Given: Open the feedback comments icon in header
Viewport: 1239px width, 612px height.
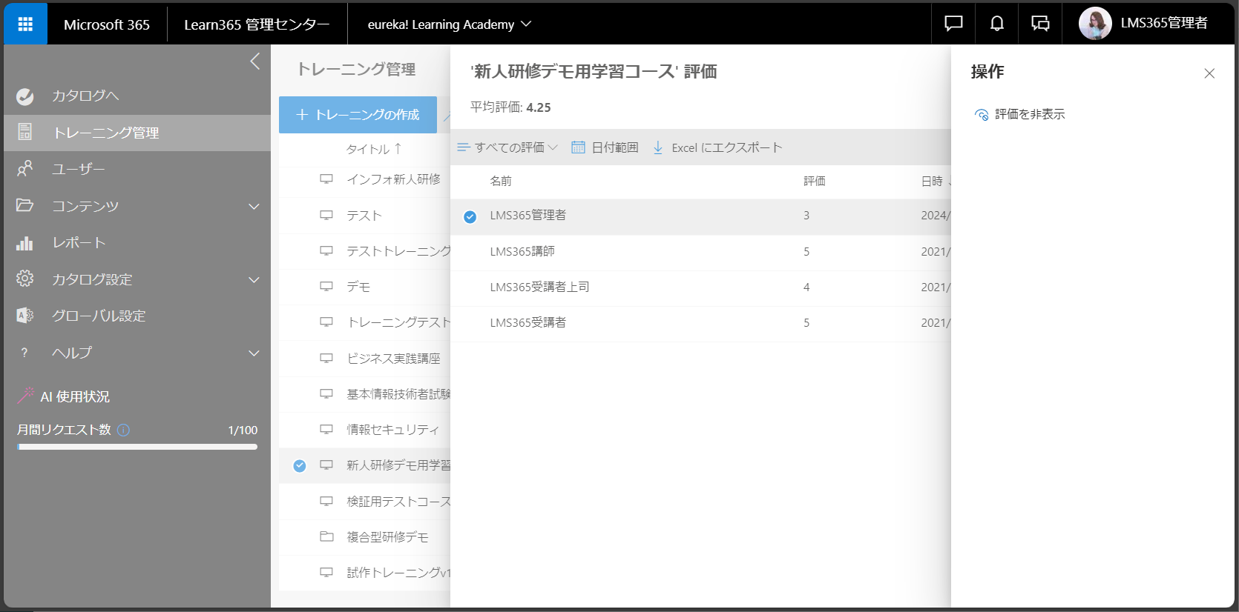Looking at the screenshot, I should point(1040,24).
